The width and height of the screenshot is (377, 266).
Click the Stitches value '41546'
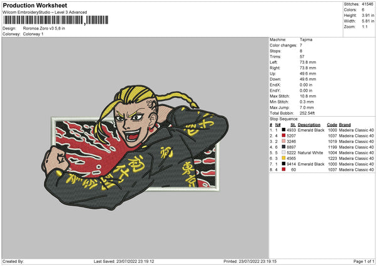coord(368,4)
